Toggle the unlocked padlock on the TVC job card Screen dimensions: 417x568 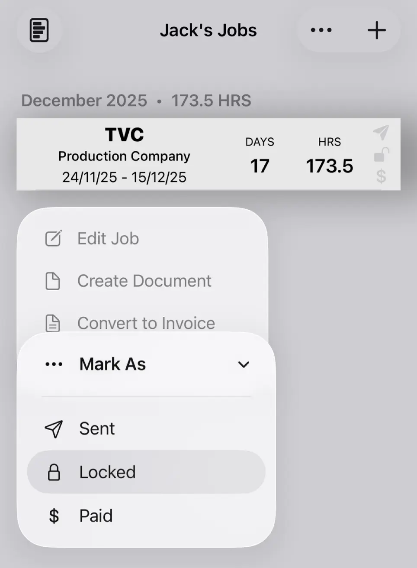coord(380,155)
